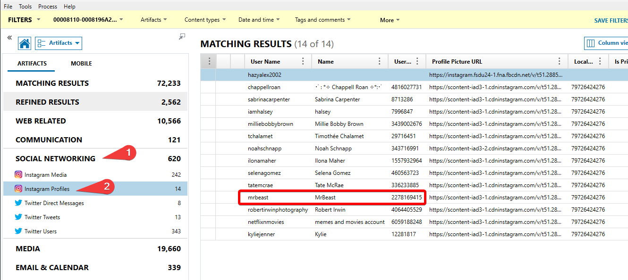Open the Local column options menu
The height and width of the screenshot is (280, 628).
point(600,61)
